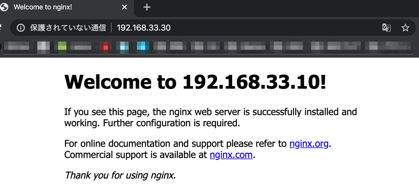This screenshot has width=419, height=195.
Task: Click the green bookmark favicon in bookmarks bar
Action: click(62, 46)
